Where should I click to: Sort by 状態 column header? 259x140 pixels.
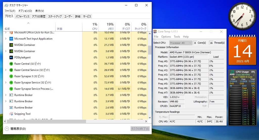[69, 26]
